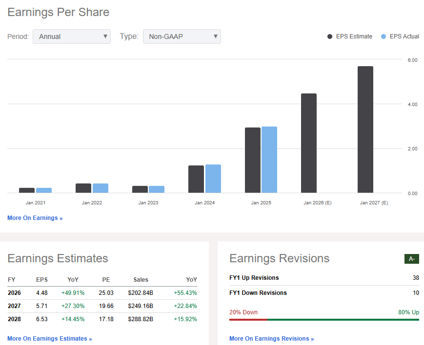Toggle the EPS Actual legend dot

(x=384, y=36)
